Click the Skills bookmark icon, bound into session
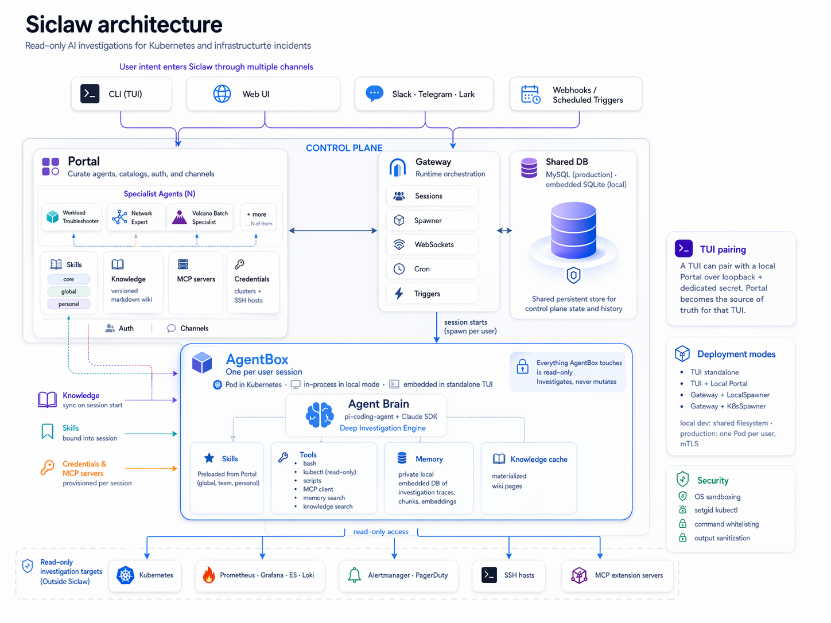Screen dimensions: 831x623 click(48, 431)
